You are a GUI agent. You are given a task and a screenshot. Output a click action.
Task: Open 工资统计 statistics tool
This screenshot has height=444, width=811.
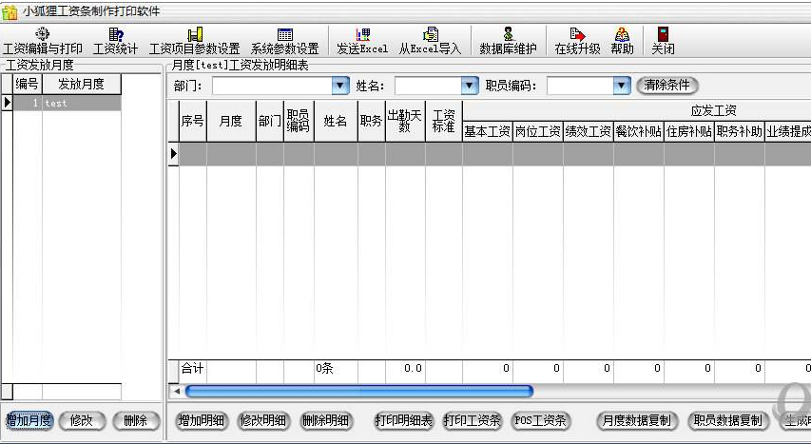[x=115, y=40]
